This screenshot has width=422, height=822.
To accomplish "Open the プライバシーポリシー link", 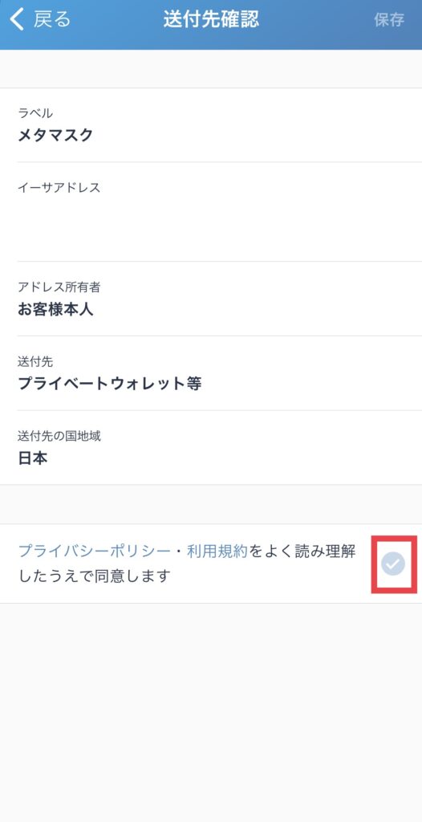I will [95, 551].
